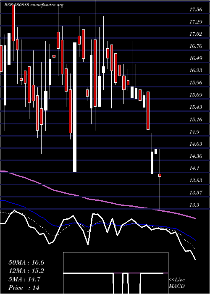Click the 13.3 price axis label
Viewport: 210px width, 294px height.
tap(194, 205)
